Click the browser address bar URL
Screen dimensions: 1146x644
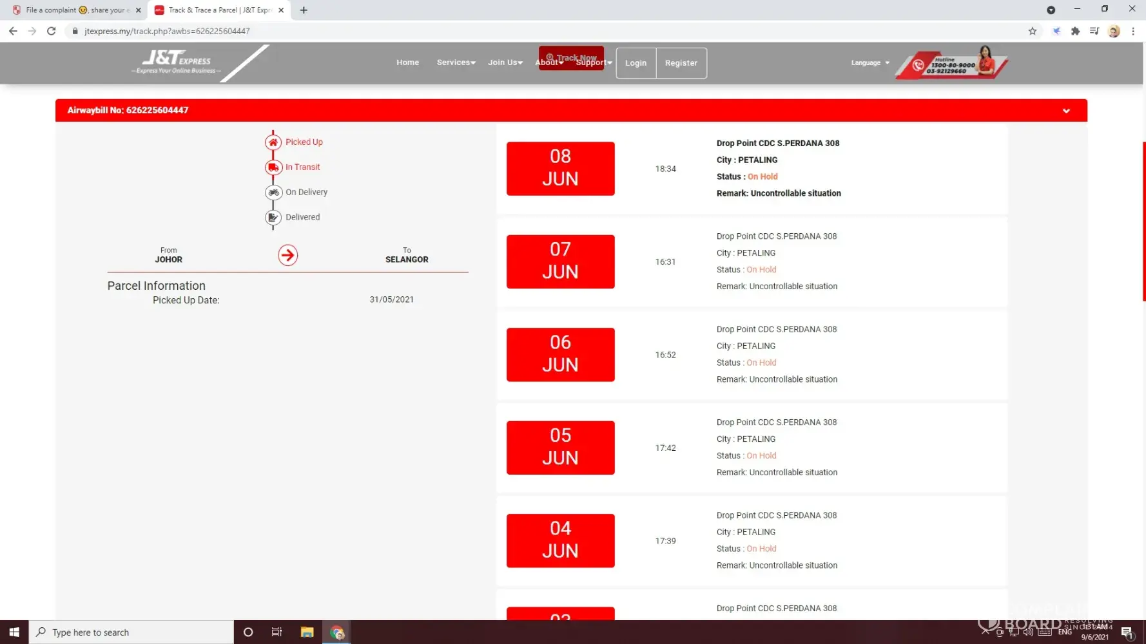(167, 31)
